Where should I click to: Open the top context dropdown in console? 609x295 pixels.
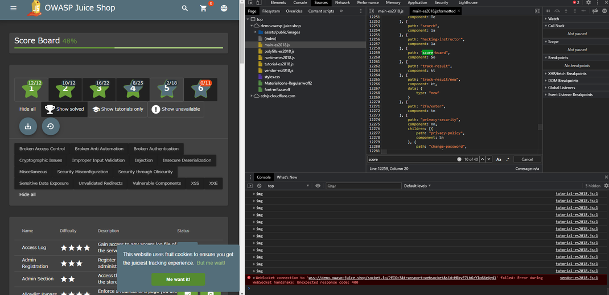pos(289,186)
